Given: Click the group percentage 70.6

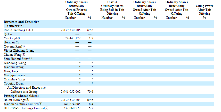Looking at the screenshot, I should pyautogui.click(x=90, y=92).
